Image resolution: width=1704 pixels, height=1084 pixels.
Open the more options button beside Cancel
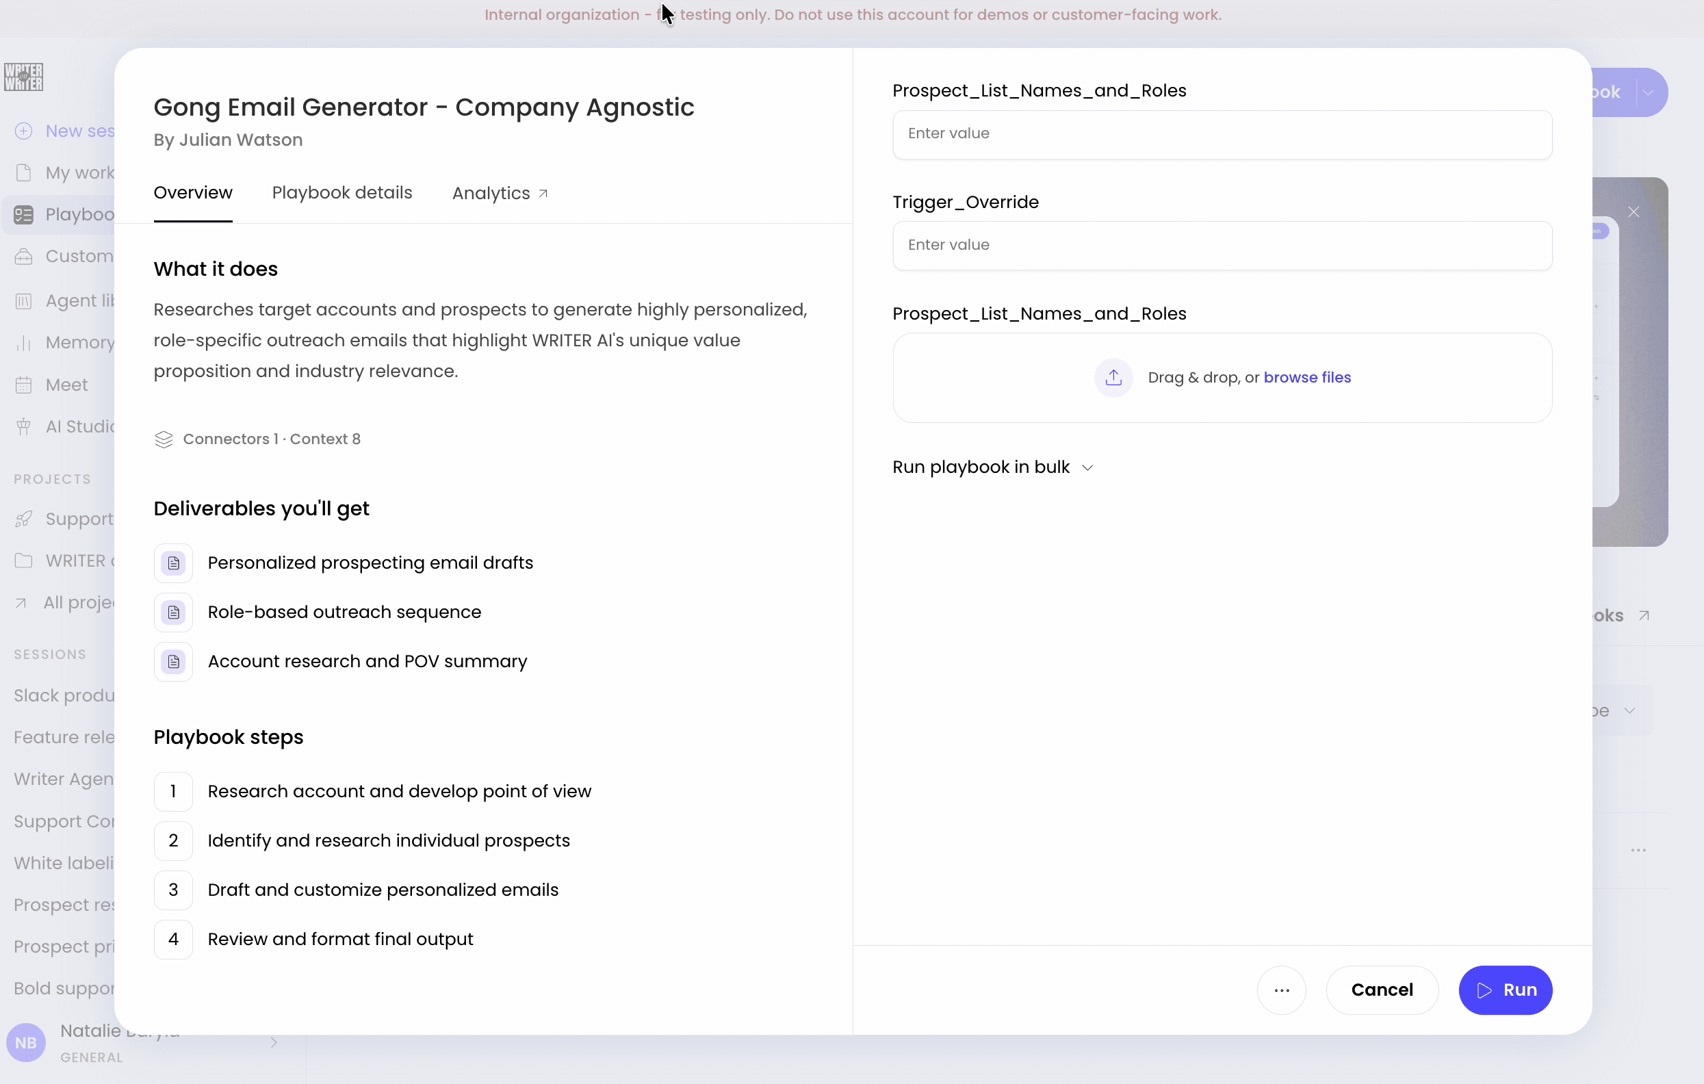(x=1282, y=990)
